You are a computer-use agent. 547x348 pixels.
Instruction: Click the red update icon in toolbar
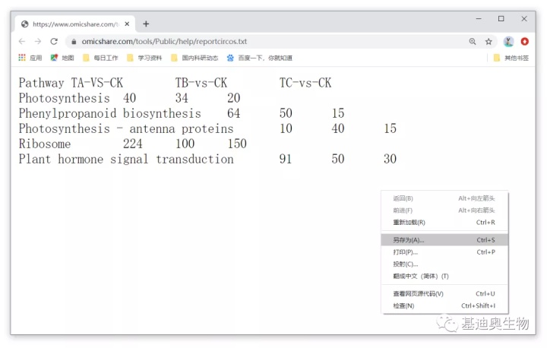[x=524, y=42]
